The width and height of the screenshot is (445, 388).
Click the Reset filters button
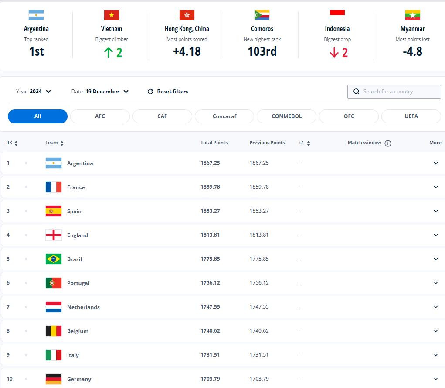[172, 92]
